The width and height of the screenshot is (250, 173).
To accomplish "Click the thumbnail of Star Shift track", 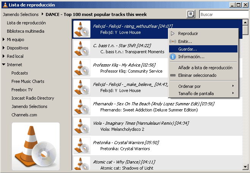I will (x=82, y=49).
